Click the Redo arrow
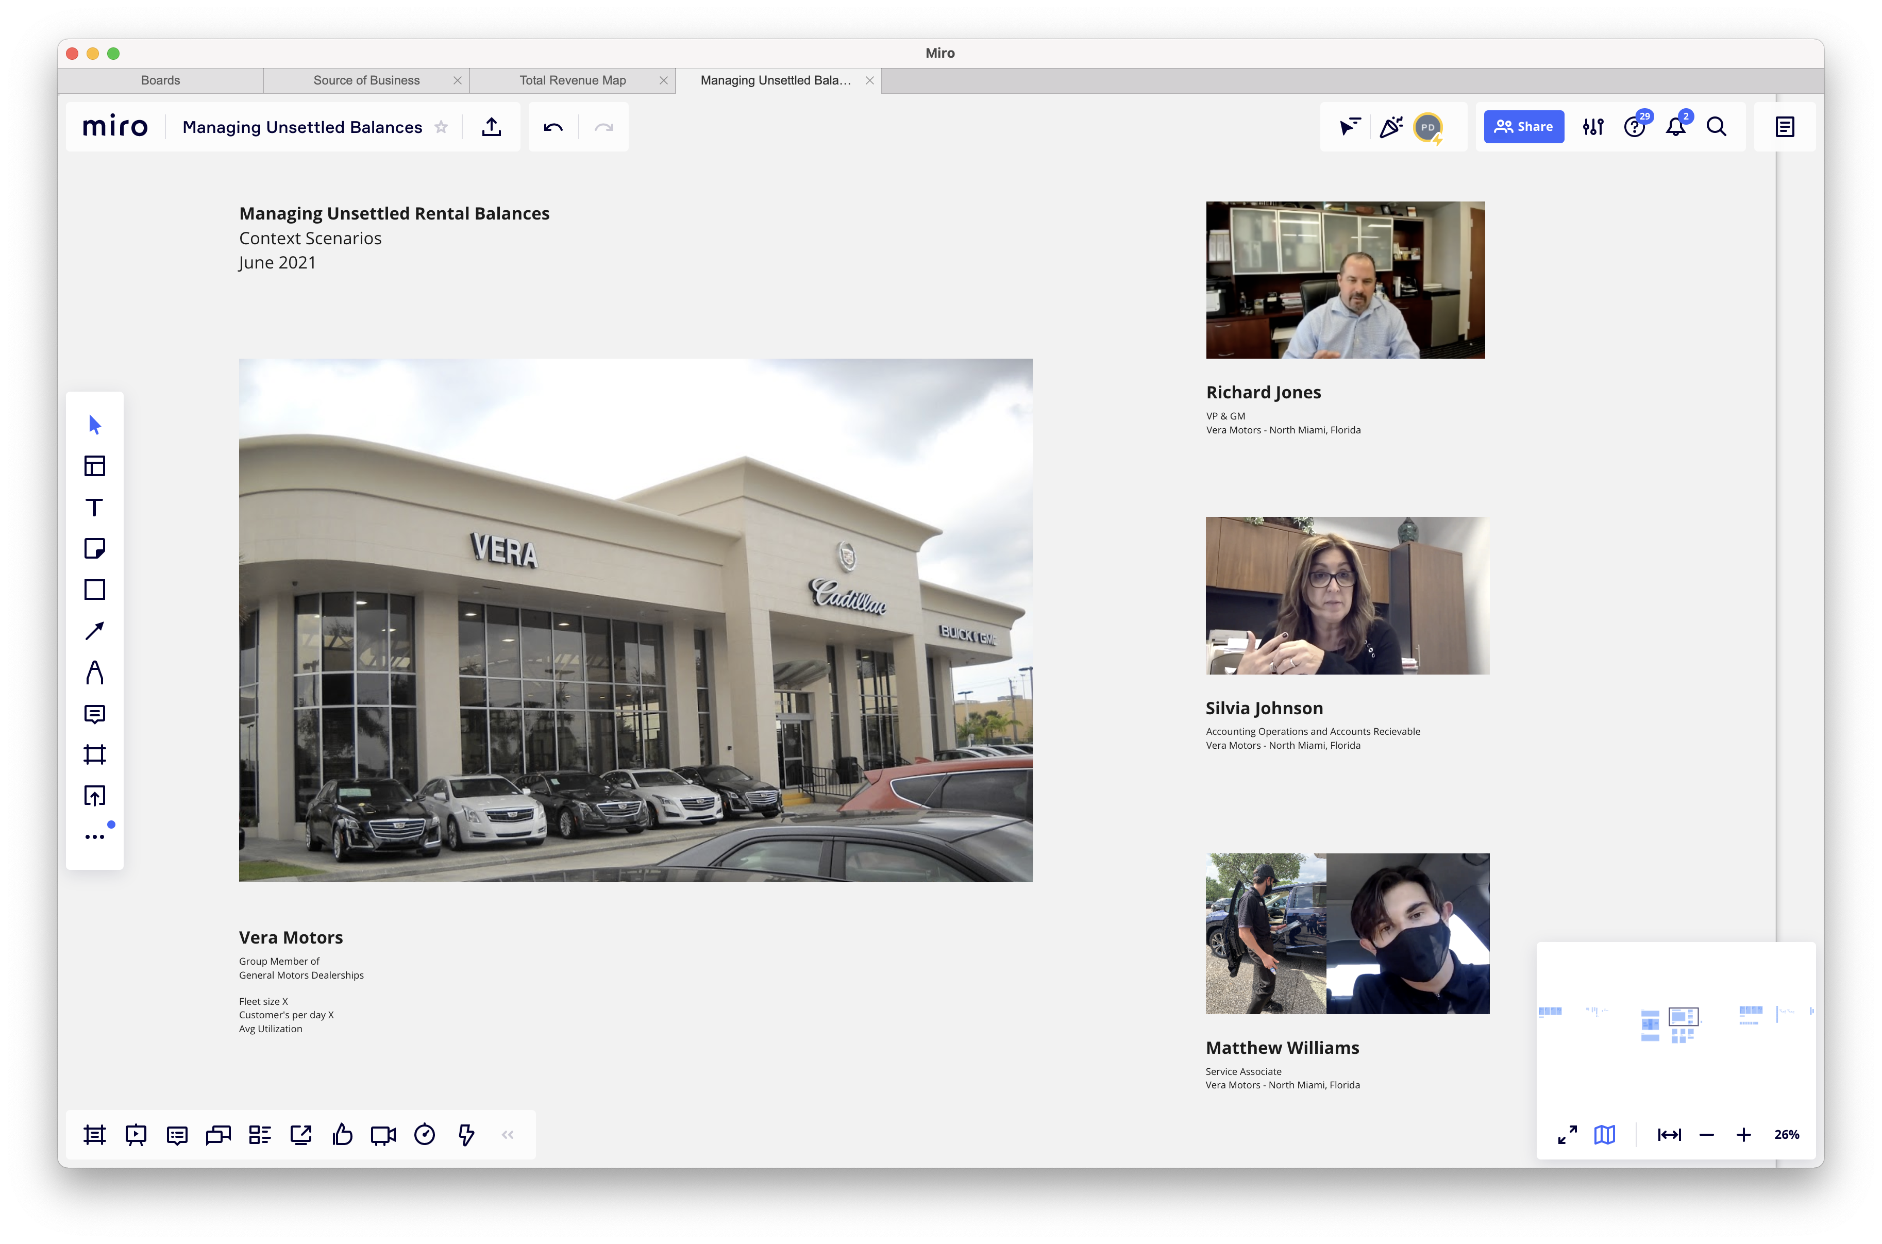The height and width of the screenshot is (1244, 1882). point(604,127)
